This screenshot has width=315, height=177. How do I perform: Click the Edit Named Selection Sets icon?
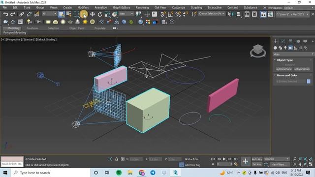tap(194, 14)
